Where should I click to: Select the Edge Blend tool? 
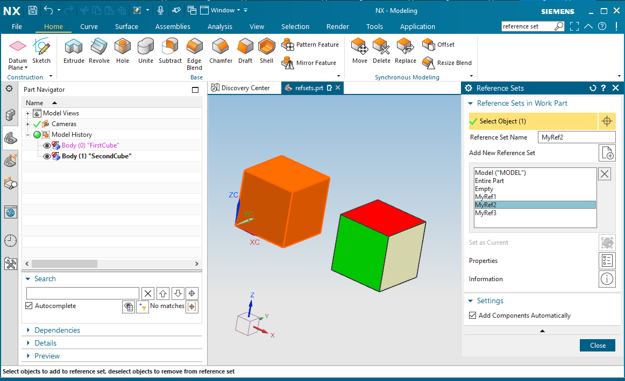pyautogui.click(x=195, y=55)
